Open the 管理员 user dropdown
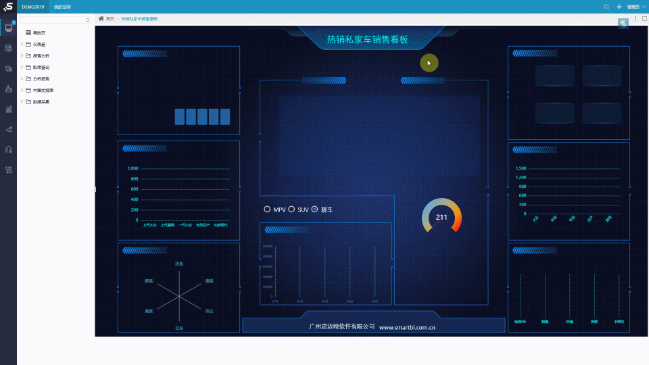 [x=634, y=7]
